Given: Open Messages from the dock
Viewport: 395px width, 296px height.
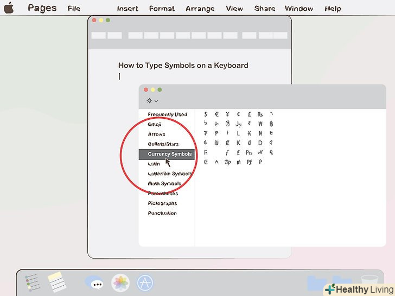Looking at the screenshot, I should [94, 282].
